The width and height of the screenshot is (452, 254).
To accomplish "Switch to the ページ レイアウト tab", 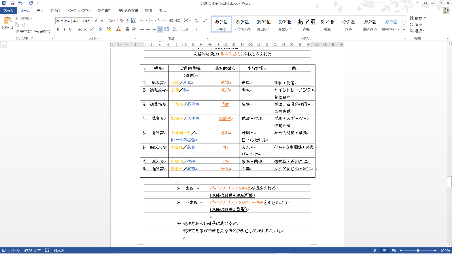I will pyautogui.click(x=79, y=11).
